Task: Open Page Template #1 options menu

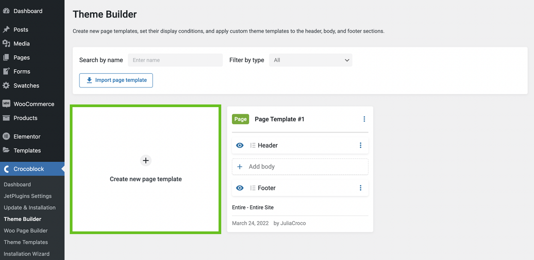Action: (x=364, y=119)
